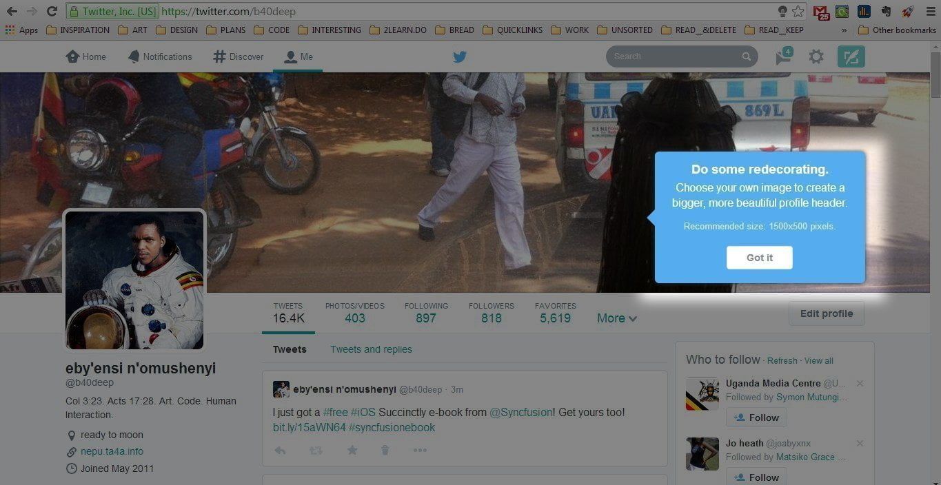
Task: Dismiss Jo heath follow suggestion
Action: tap(860, 443)
